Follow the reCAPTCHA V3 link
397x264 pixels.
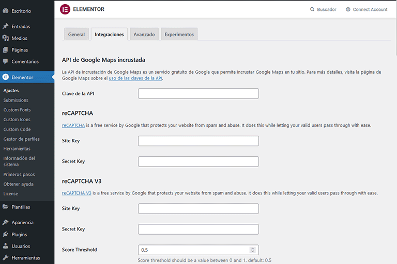pos(77,193)
